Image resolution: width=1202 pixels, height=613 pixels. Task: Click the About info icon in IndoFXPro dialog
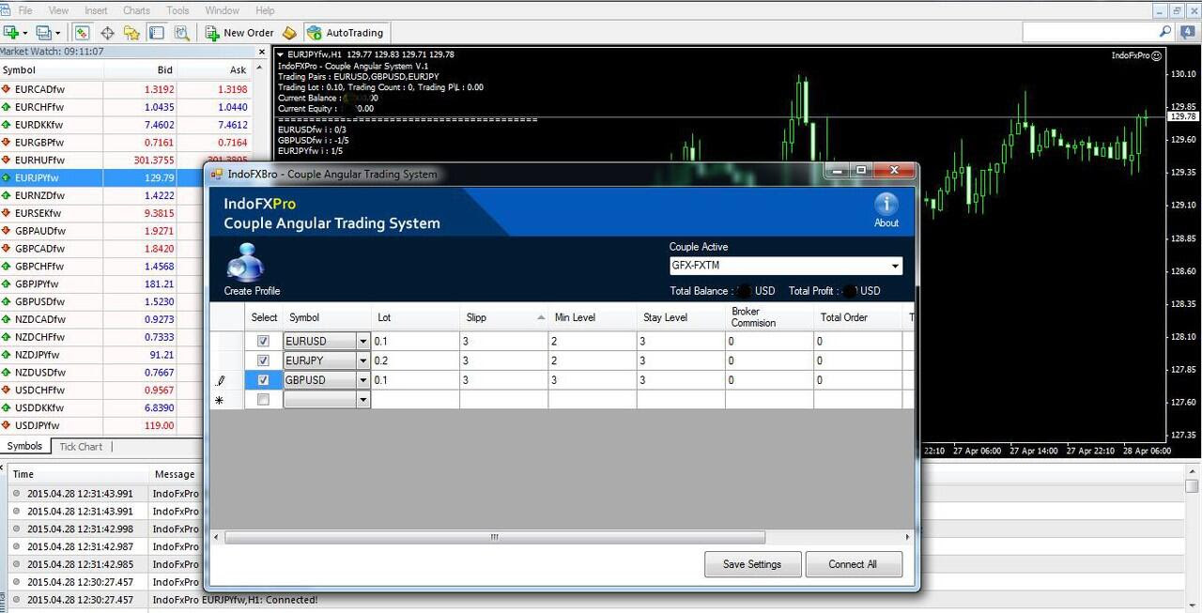886,205
